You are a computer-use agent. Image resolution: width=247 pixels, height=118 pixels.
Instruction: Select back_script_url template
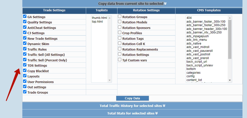(207, 62)
